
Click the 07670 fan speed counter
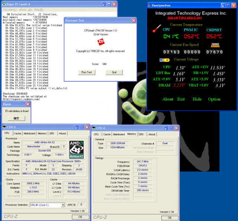[x=214, y=52]
